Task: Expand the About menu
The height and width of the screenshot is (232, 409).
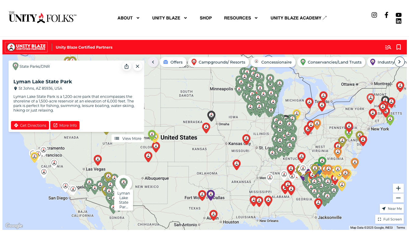Action: (x=129, y=18)
